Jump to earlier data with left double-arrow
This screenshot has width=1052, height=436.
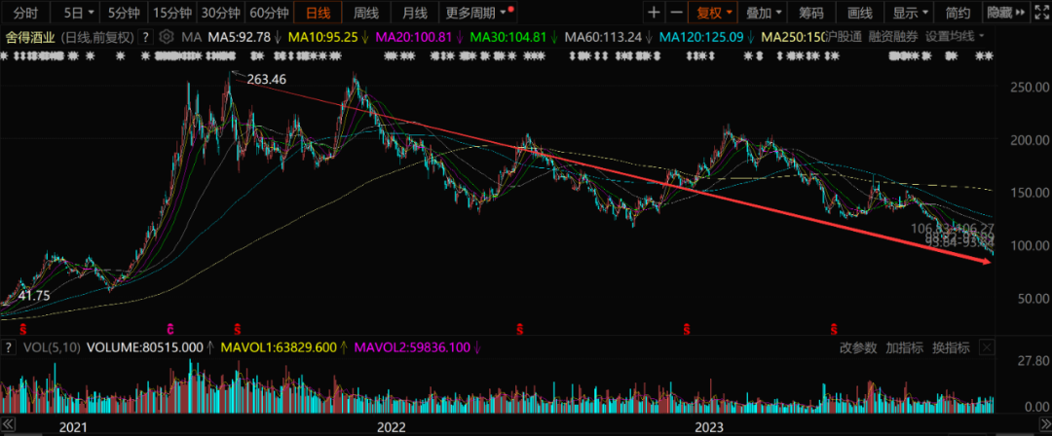(x=8, y=424)
